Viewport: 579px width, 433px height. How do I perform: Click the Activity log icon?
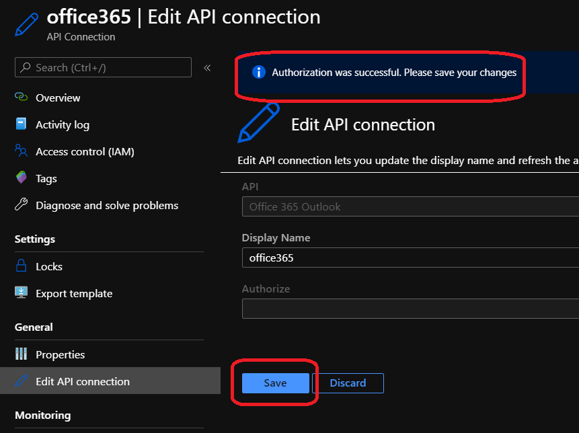coord(21,124)
